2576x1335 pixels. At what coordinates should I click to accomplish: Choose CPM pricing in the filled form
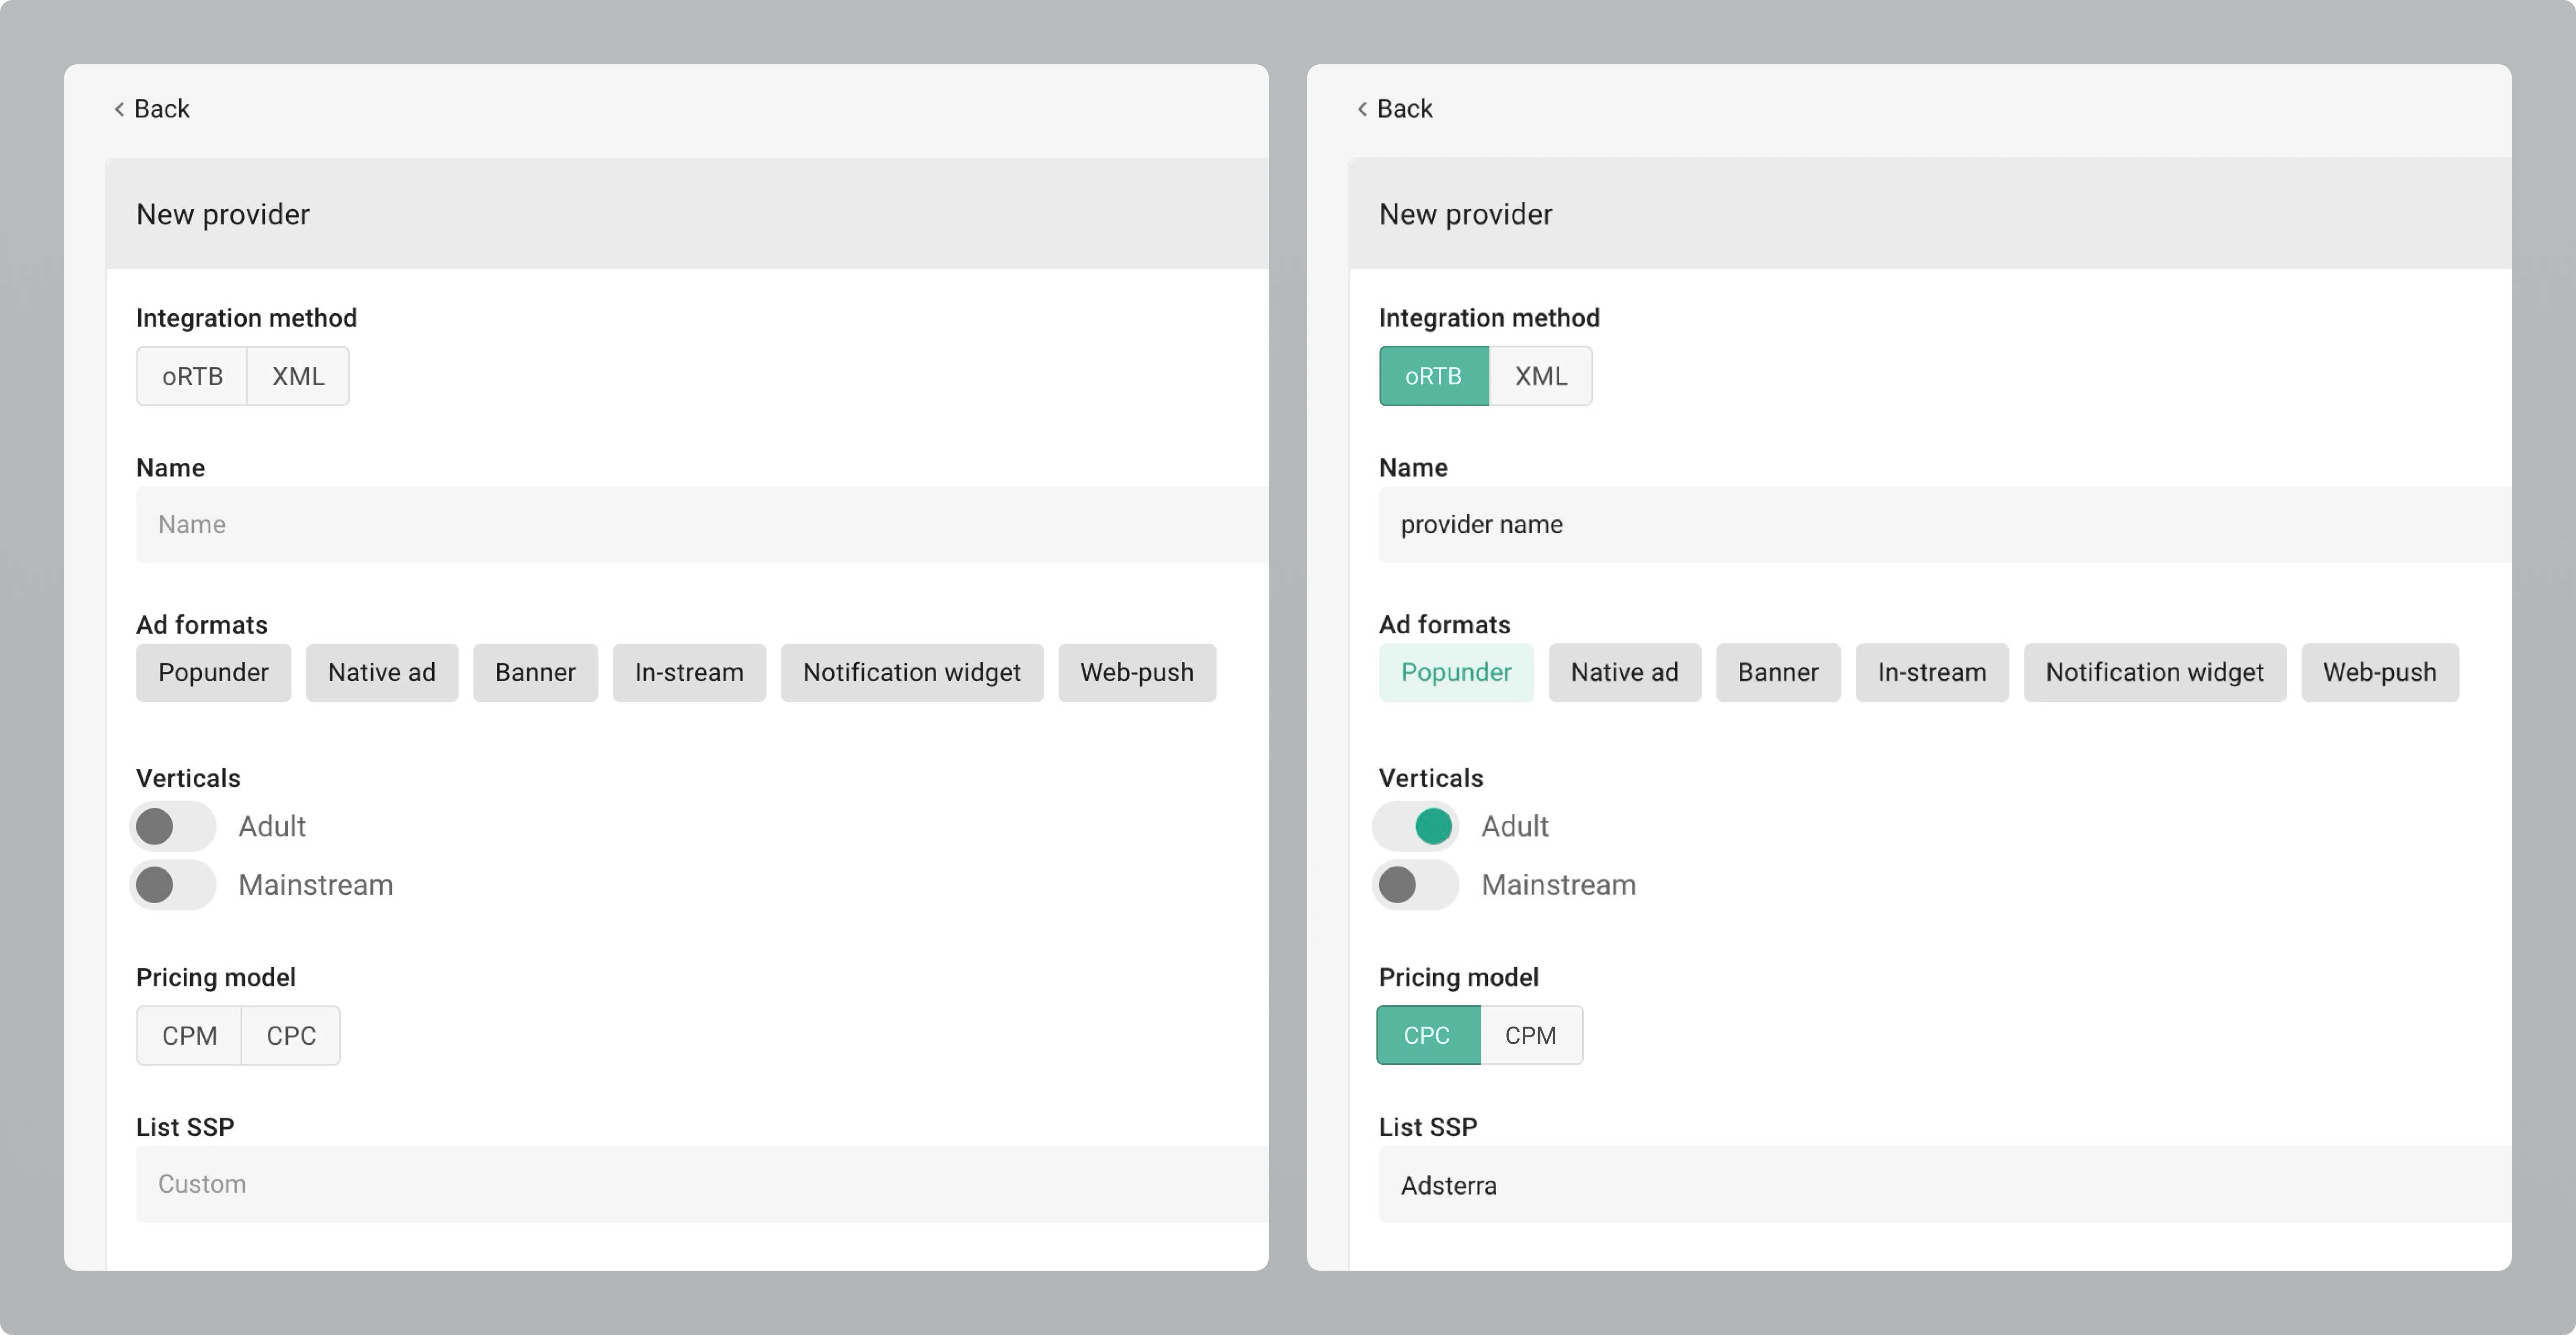pyautogui.click(x=1530, y=1036)
